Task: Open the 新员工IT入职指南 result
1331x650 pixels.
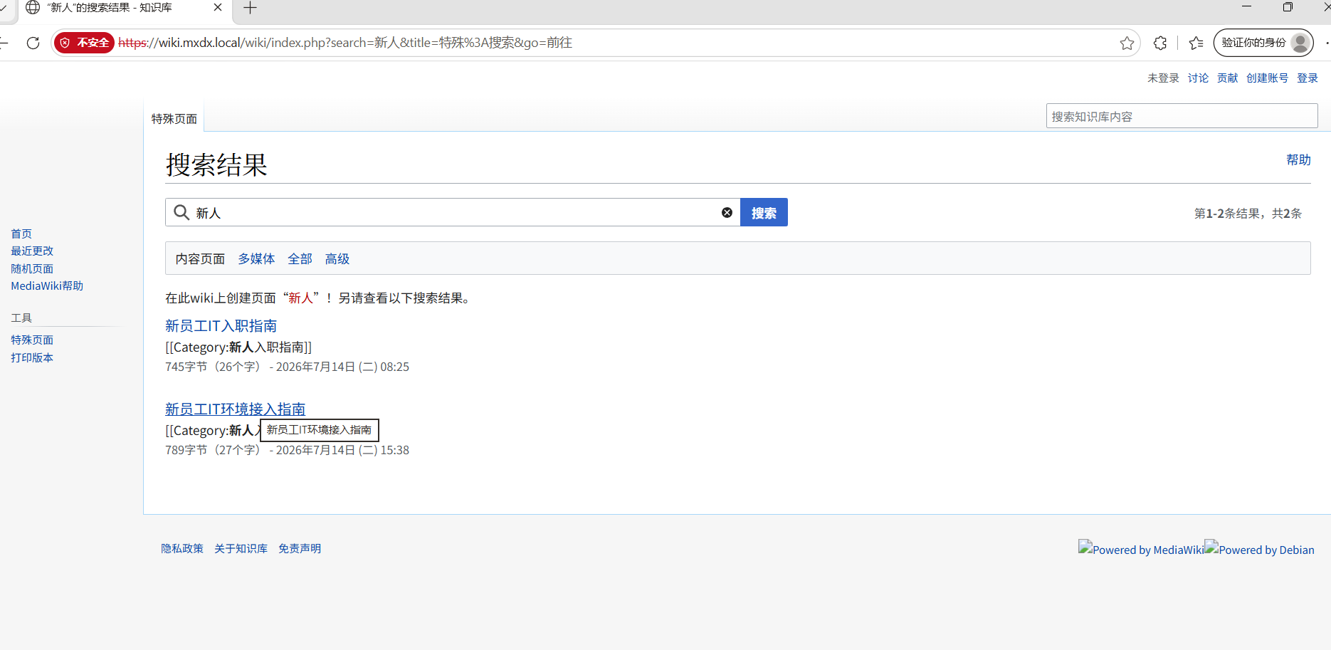Action: [x=221, y=326]
